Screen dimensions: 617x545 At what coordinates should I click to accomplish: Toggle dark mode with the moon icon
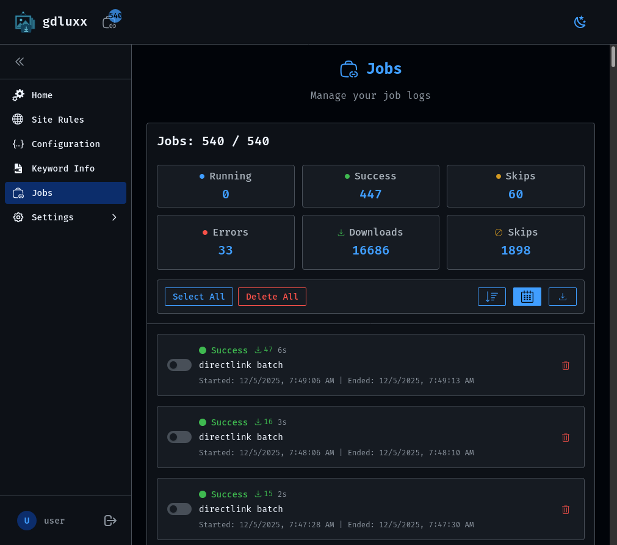coord(580,22)
